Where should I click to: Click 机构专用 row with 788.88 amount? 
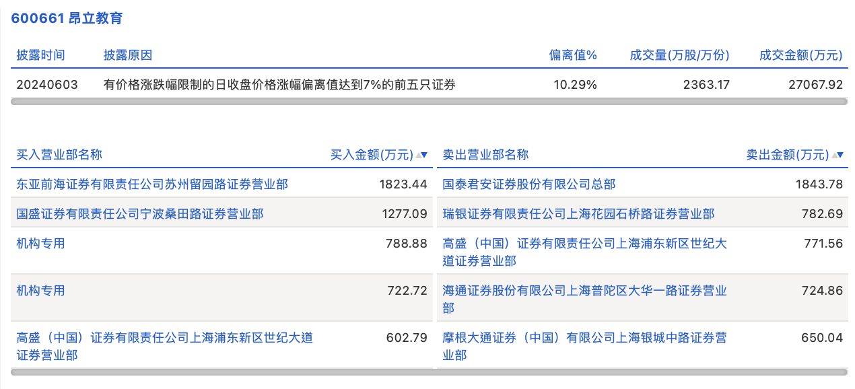(41, 243)
